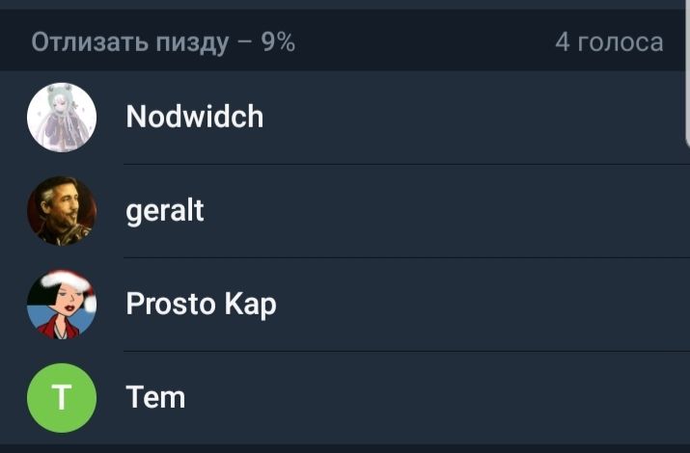This screenshot has width=690, height=453.
Task: Click the divider between Prosto Kap and Tem
Action: [405, 351]
